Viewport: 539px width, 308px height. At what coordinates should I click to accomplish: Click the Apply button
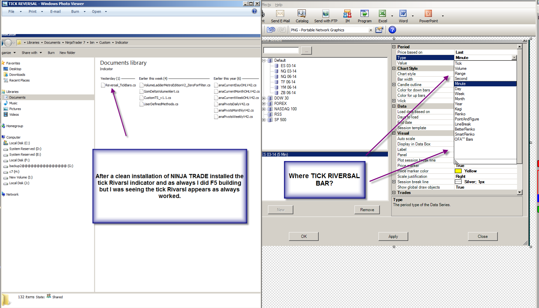pos(393,236)
